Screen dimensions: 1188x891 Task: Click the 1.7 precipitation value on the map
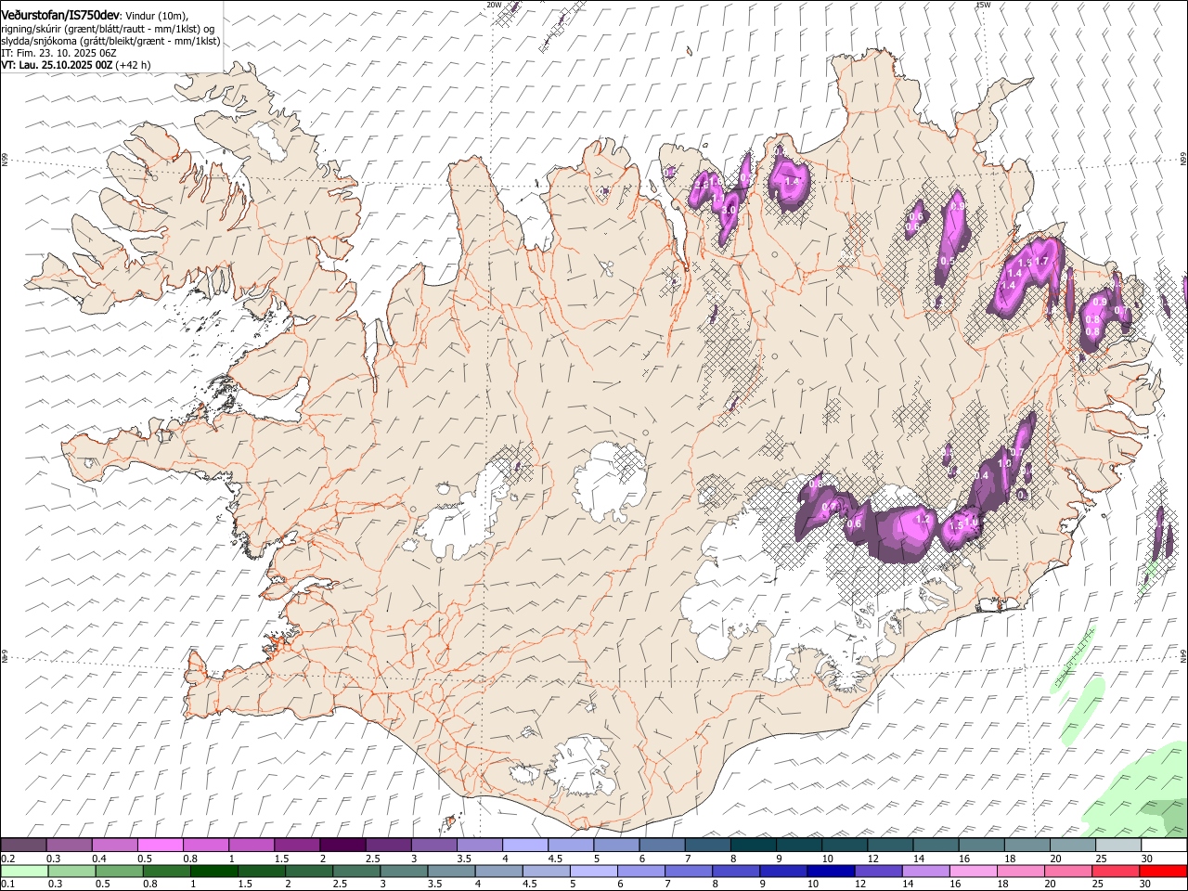click(1040, 262)
